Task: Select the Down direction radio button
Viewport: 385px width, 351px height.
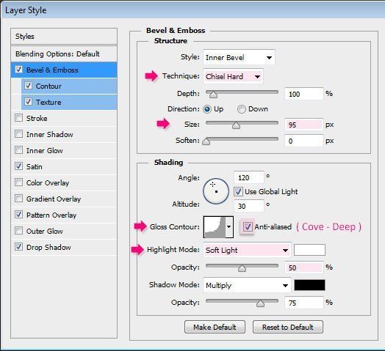Action: point(242,109)
